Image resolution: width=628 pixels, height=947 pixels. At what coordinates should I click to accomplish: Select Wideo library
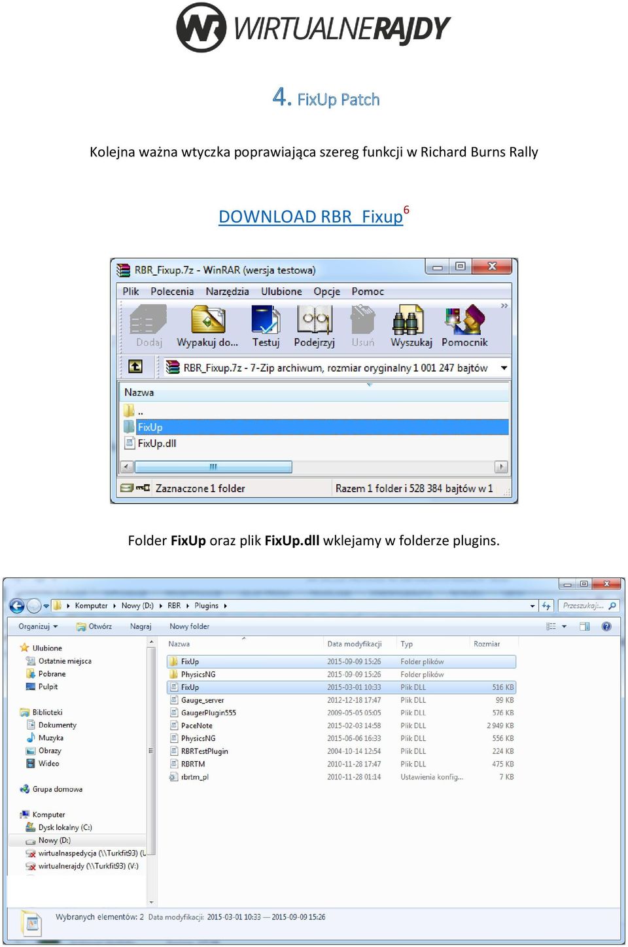(48, 763)
